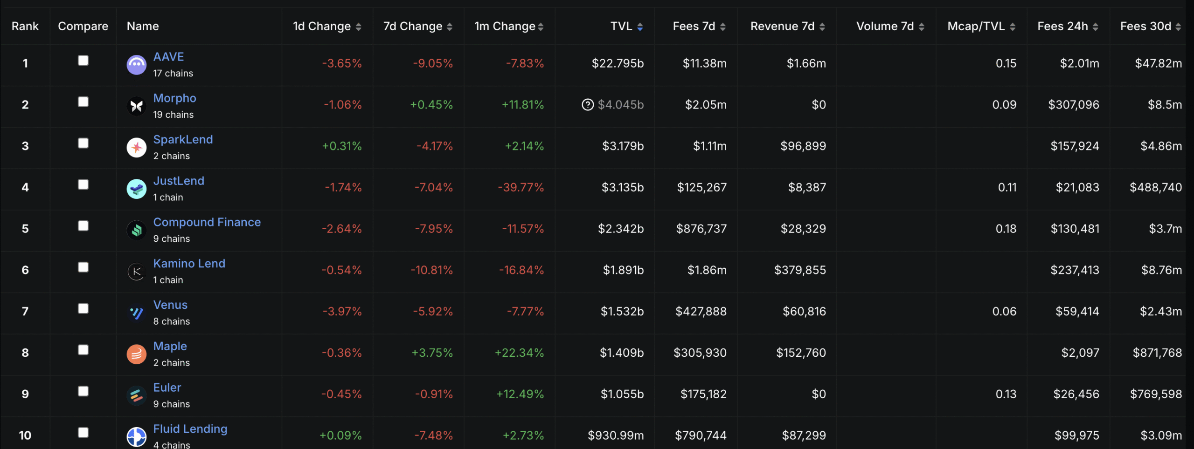Click the Venus logo icon
The width and height of the screenshot is (1194, 449).
pyautogui.click(x=137, y=313)
